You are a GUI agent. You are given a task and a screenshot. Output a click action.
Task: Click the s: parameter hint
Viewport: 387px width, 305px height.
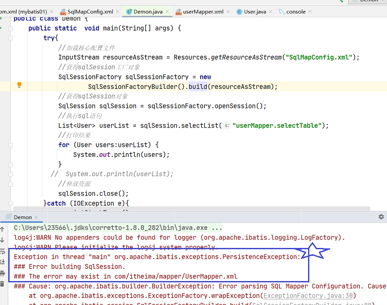pyautogui.click(x=226, y=125)
